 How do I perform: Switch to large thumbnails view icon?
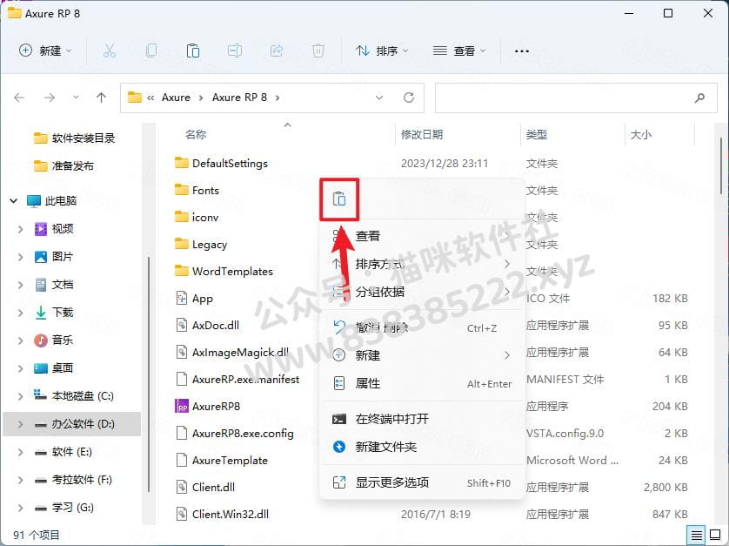tap(715, 535)
